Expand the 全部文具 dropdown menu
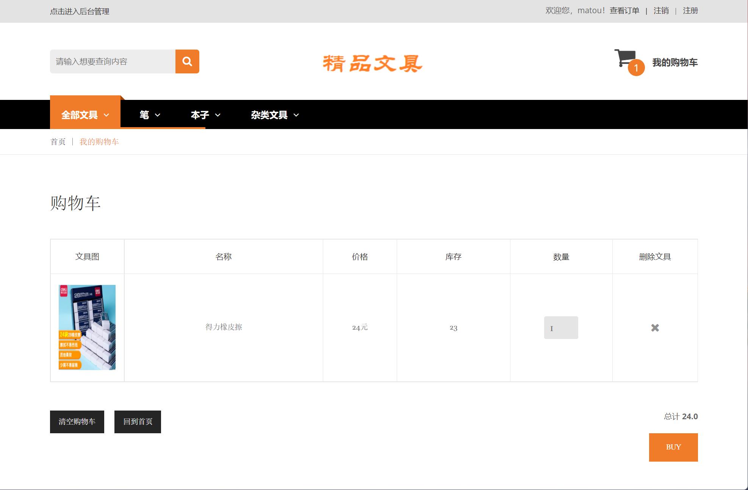Screen dimensions: 748x490 85,114
